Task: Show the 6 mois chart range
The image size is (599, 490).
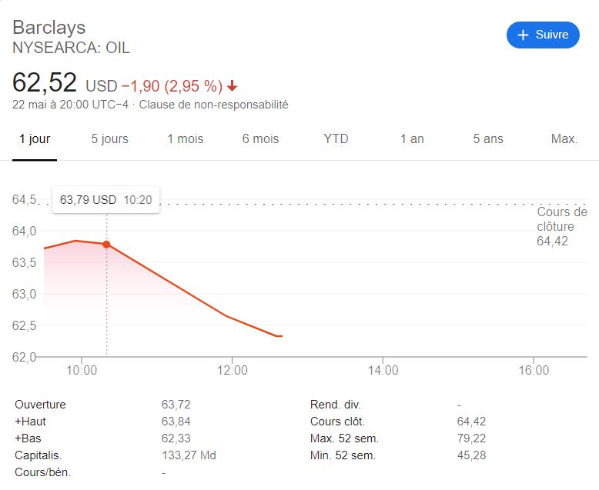Action: tap(260, 139)
